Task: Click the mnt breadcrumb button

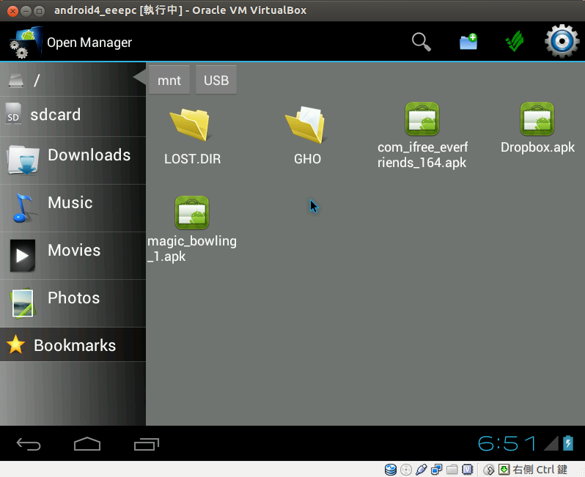Action: [x=169, y=80]
